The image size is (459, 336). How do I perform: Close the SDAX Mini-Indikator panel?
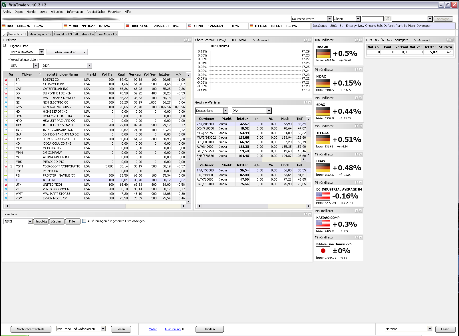pyautogui.click(x=360, y=98)
